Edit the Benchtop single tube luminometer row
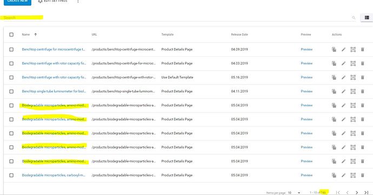373x195 pixels. (343, 91)
